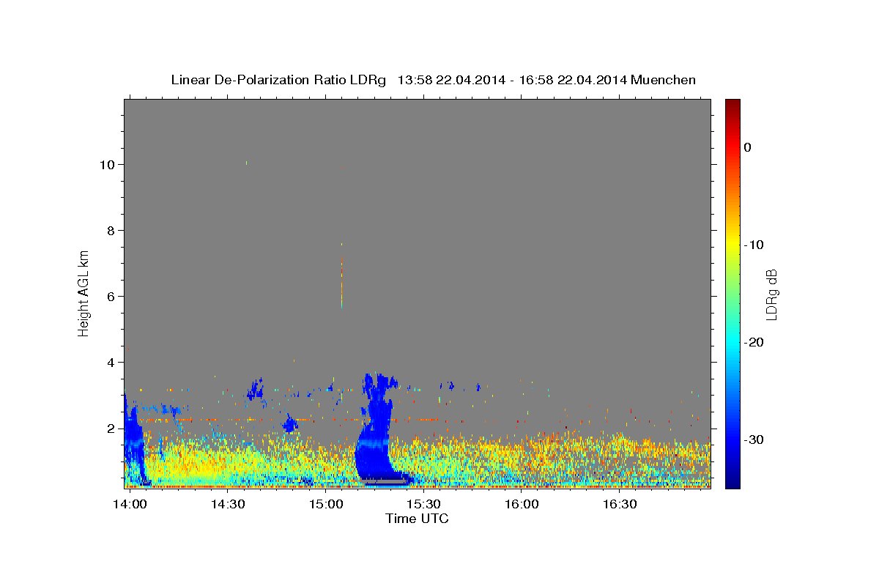Screen dimensions: 879x586
Task: Click the colorbar value -30
Action: 754,439
